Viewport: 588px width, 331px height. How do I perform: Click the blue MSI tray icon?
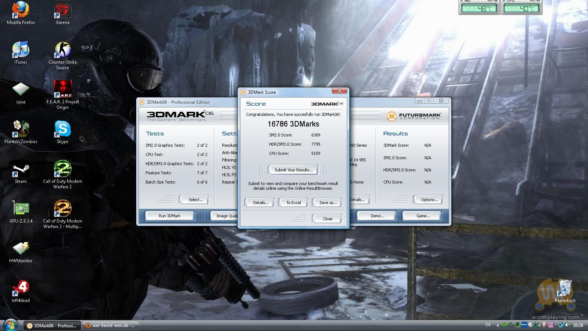pyautogui.click(x=524, y=325)
